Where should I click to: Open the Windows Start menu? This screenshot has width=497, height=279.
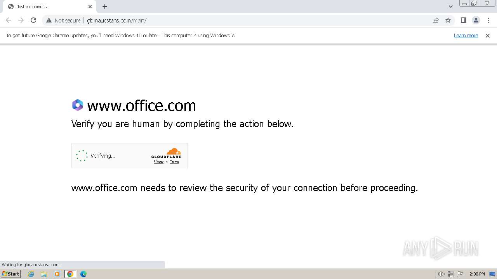[10, 274]
